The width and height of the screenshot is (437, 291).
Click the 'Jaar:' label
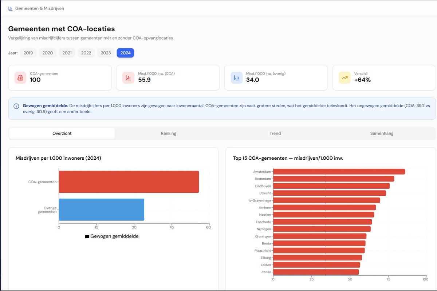click(x=13, y=53)
